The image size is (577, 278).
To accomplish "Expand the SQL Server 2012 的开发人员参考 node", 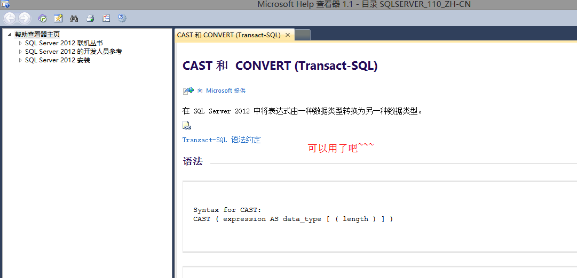I will pos(20,52).
